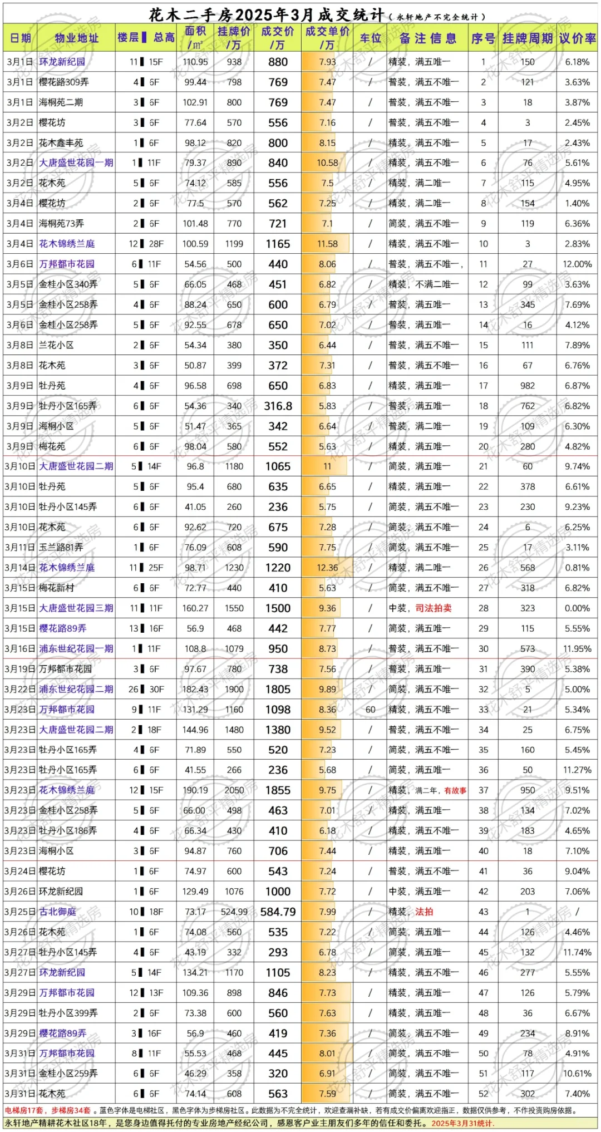Select address cell 花木鑫丰苑
This screenshot has height=1132, width=601.
[x=61, y=143]
